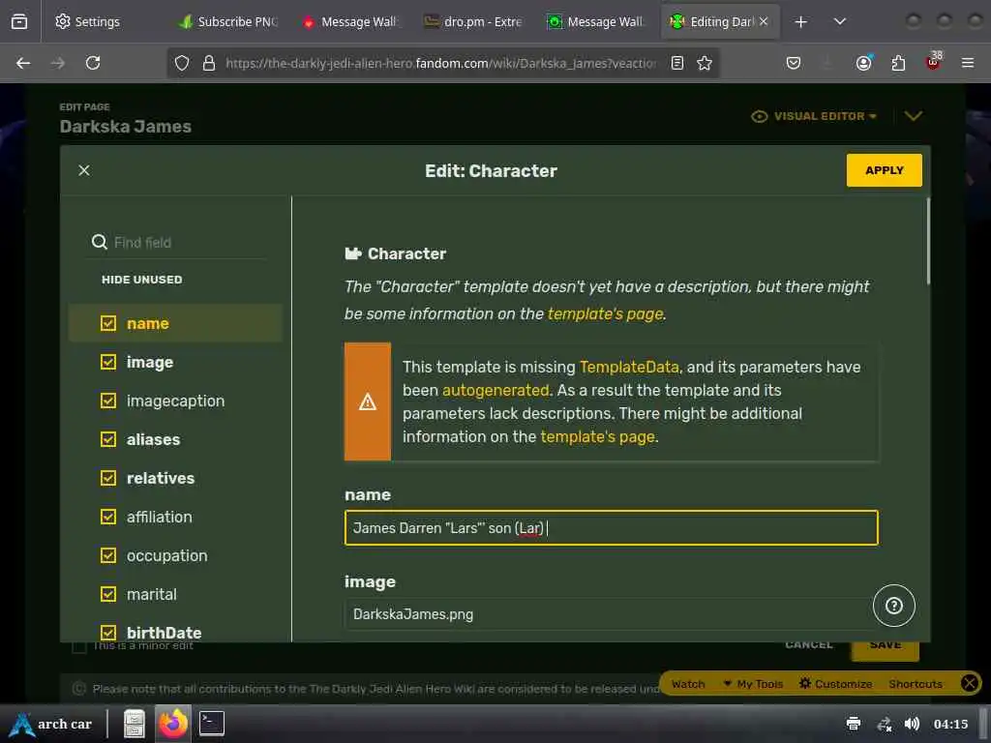The height and width of the screenshot is (743, 991).
Task: Click the Watch link
Action: coord(688,684)
